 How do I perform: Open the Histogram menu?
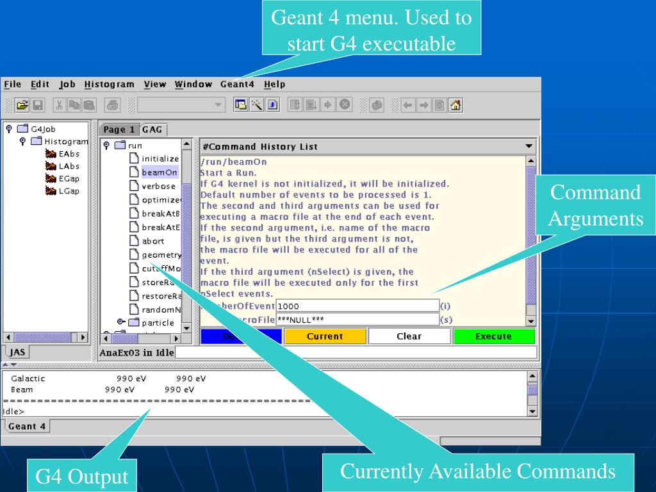point(109,84)
